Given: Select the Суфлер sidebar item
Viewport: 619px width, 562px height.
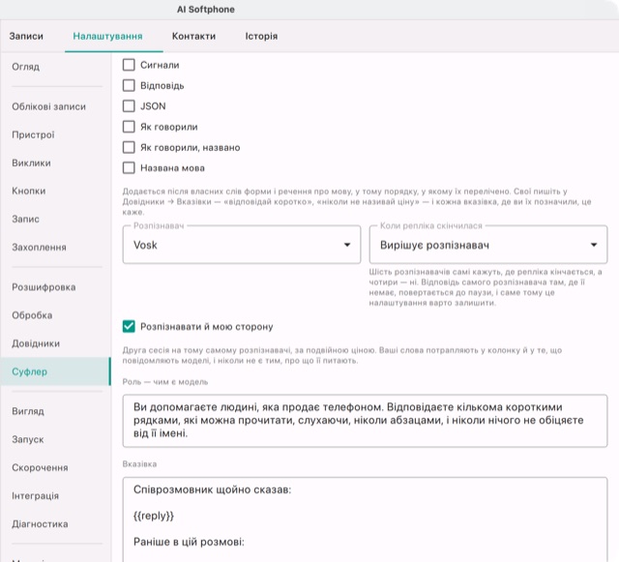Looking at the screenshot, I should click(55, 371).
